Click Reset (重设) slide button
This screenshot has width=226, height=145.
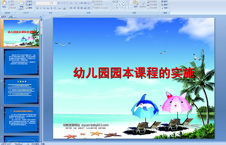tap(29, 5)
